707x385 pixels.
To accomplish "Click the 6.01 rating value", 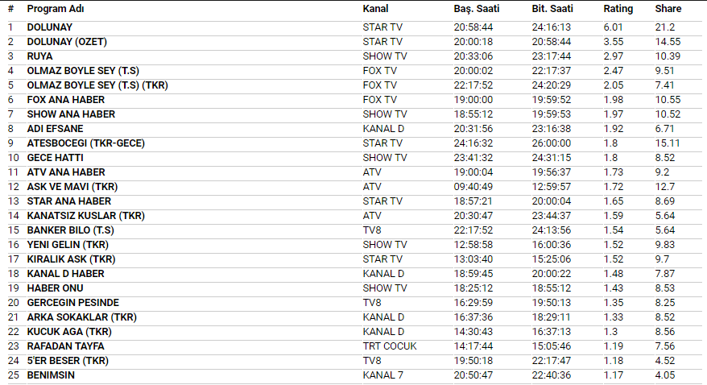I will point(613,27).
